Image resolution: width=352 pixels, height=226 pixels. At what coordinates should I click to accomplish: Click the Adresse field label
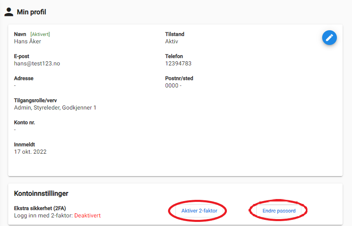(24, 78)
